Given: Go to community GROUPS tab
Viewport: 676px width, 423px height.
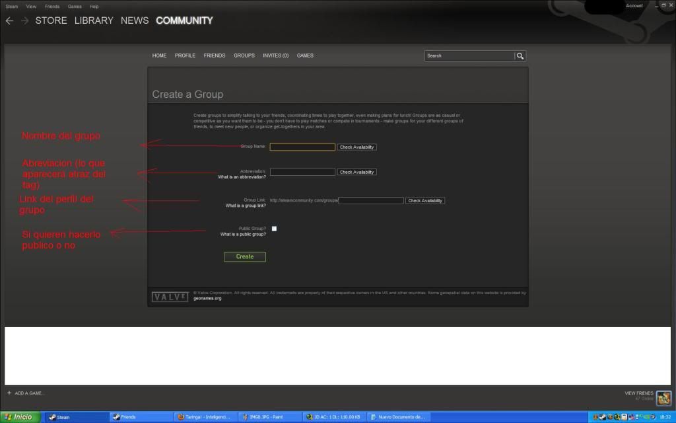Looking at the screenshot, I should [244, 56].
